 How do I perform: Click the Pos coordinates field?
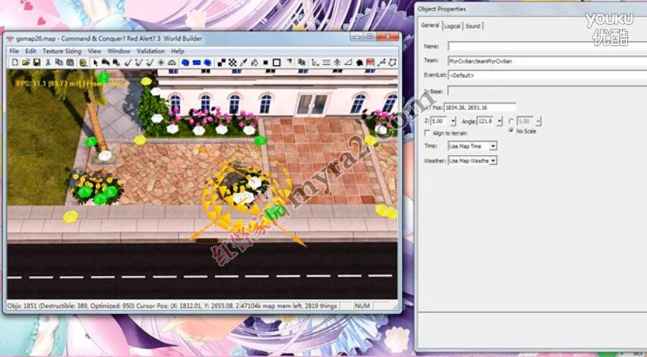tap(480, 107)
